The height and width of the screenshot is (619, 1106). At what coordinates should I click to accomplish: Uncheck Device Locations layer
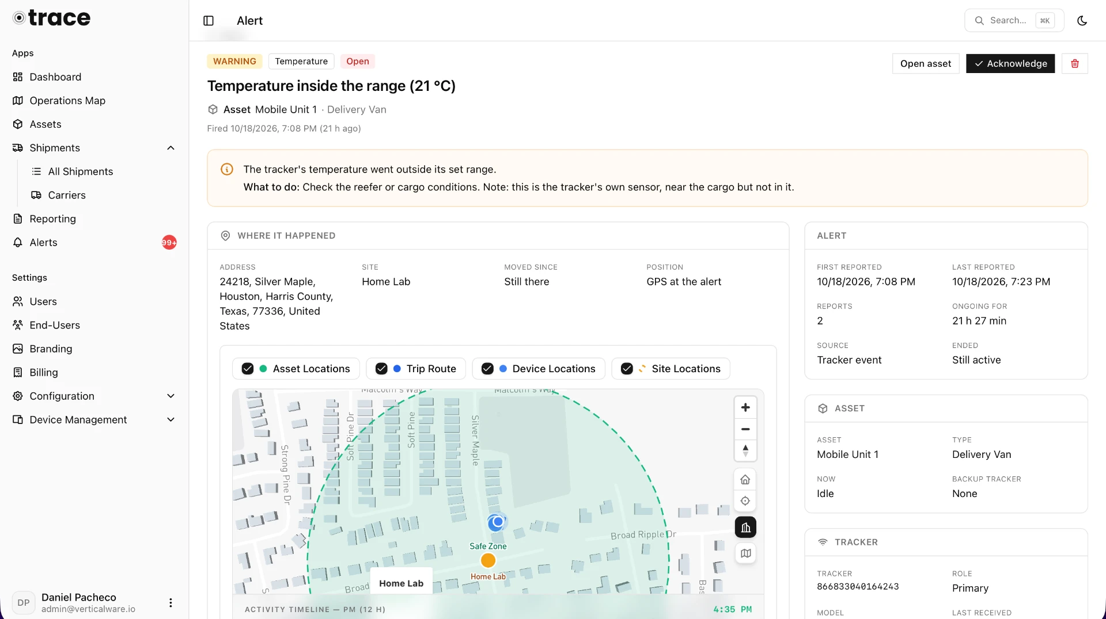click(x=487, y=369)
